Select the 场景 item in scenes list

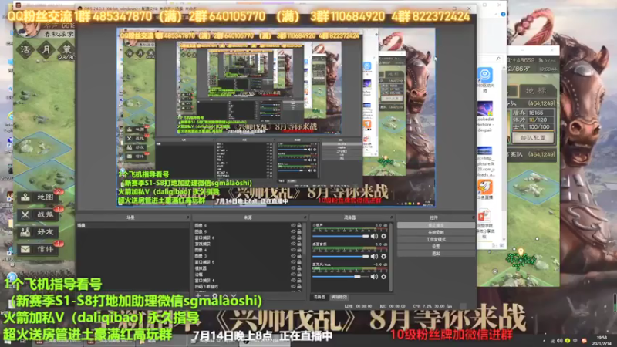133,226
